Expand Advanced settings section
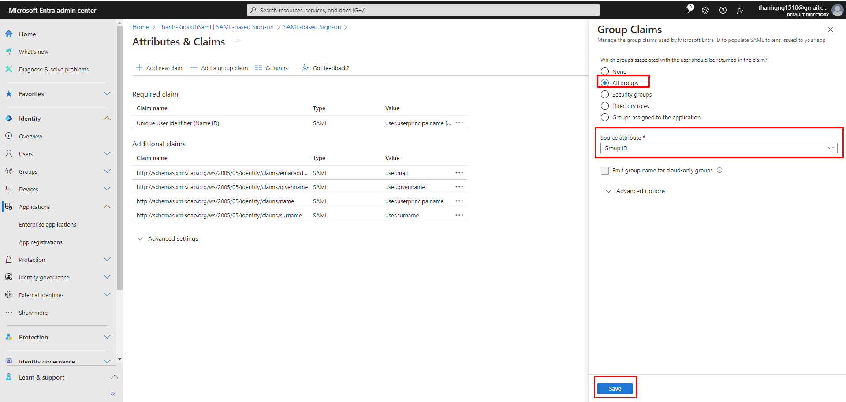The image size is (846, 402). tap(168, 238)
